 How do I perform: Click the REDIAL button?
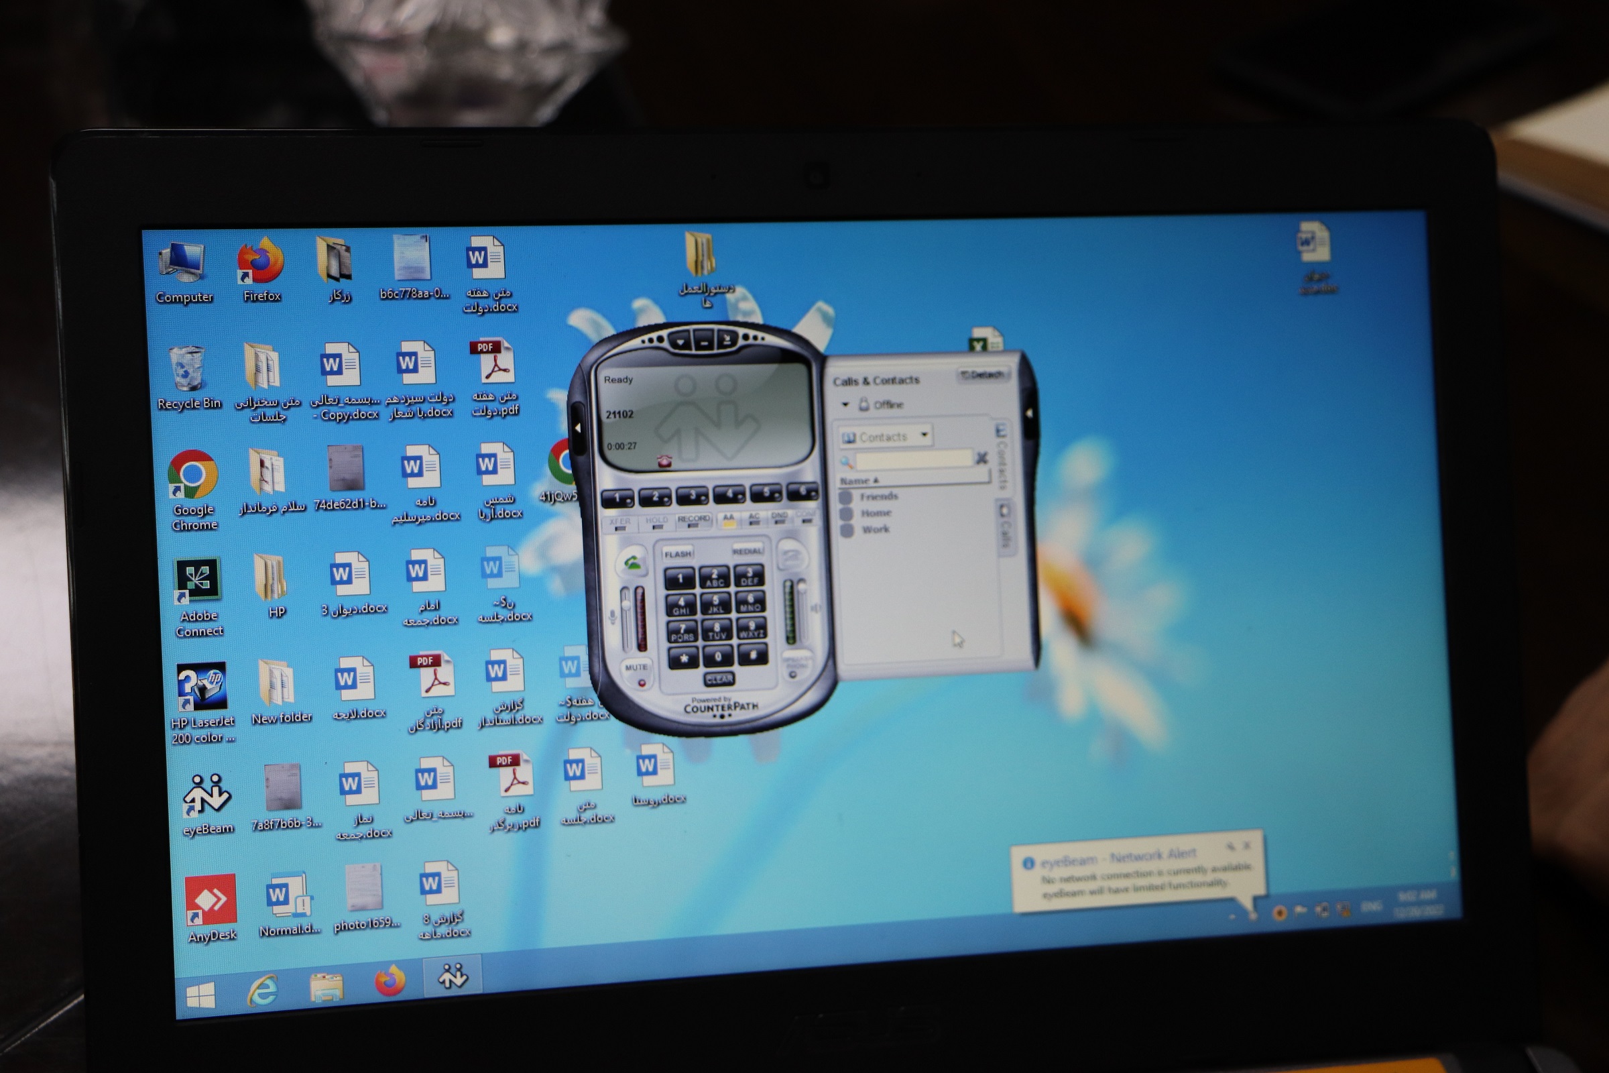[x=746, y=551]
